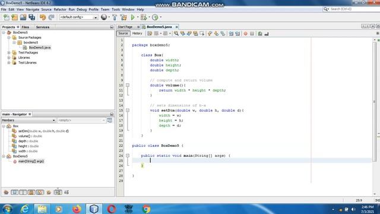
Task: Open the Members dropdown in Navigator
Action: point(28,120)
